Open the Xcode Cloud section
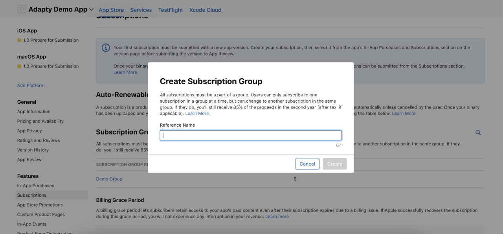Image resolution: width=503 pixels, height=234 pixels. 205,10
